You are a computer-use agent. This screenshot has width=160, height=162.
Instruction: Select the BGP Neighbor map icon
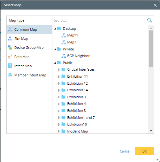coord(64,56)
